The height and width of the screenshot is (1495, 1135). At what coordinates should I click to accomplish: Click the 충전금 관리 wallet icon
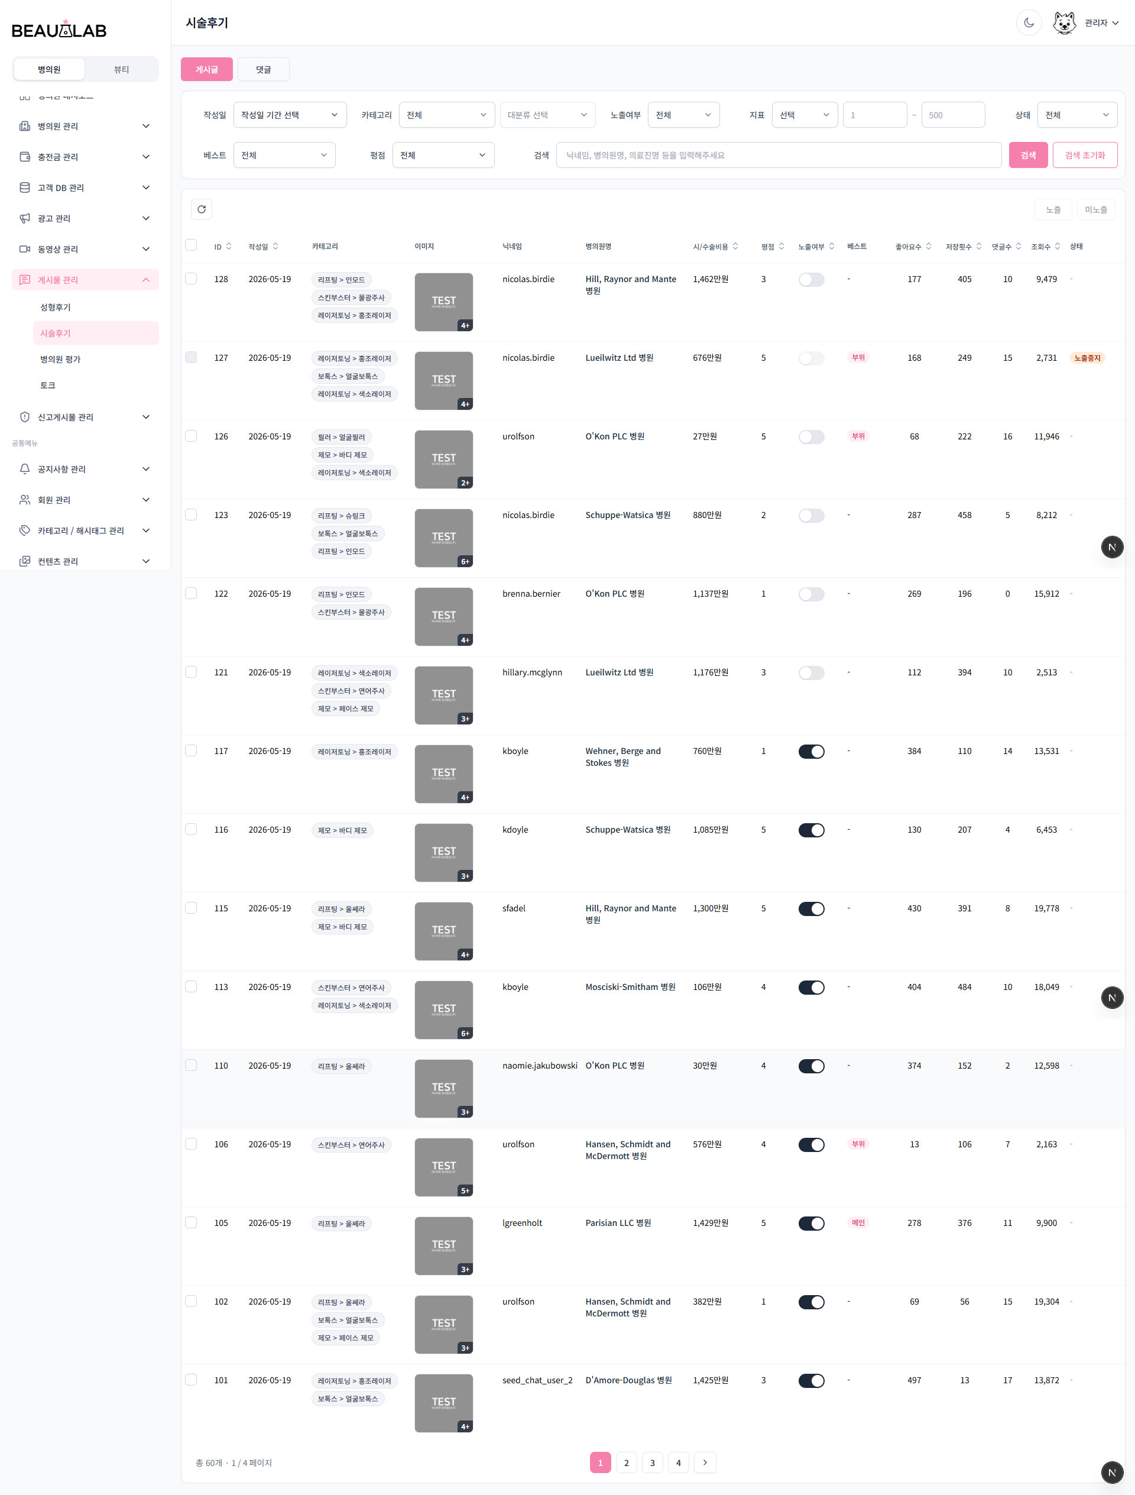click(x=25, y=157)
